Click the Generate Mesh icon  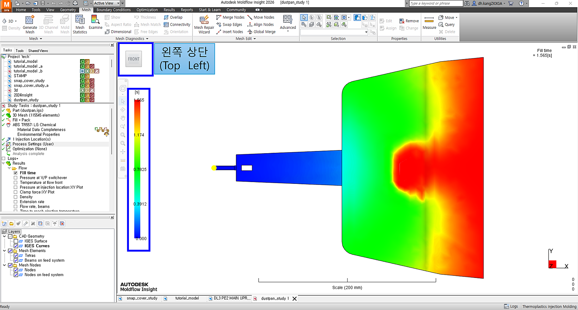[30, 24]
